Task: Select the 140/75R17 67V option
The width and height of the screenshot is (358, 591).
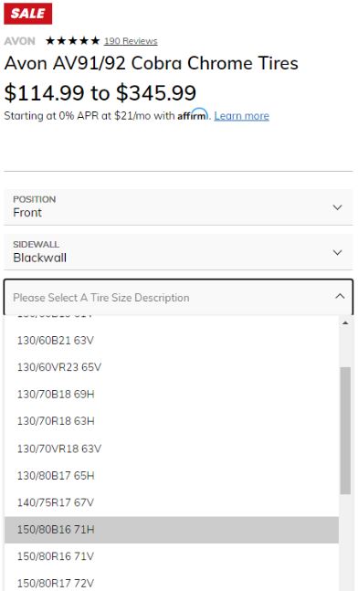Action: pyautogui.click(x=172, y=502)
